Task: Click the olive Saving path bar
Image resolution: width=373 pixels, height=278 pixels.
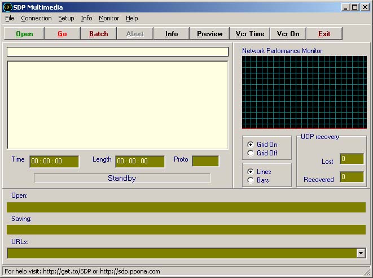Action: pyautogui.click(x=186, y=229)
